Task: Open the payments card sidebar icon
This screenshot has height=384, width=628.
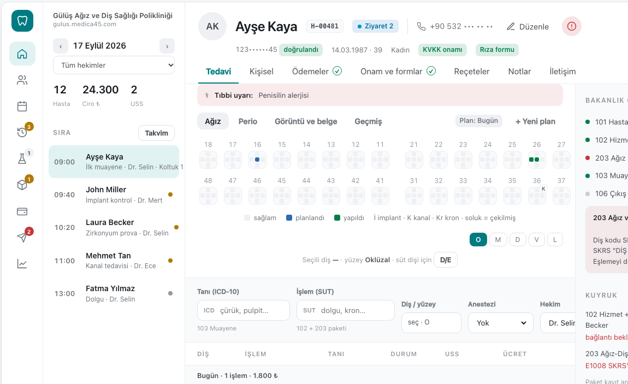Action: click(22, 211)
